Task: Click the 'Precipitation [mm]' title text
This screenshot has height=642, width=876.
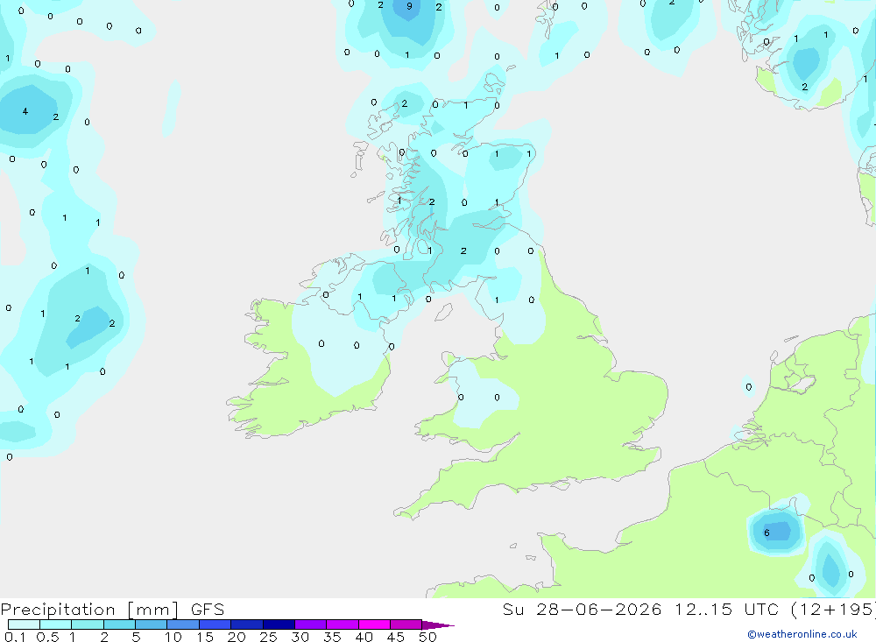Action: [89, 610]
